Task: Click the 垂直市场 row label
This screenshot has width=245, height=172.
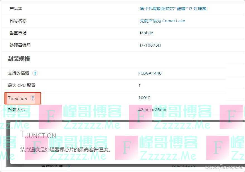Action: click(x=18, y=33)
